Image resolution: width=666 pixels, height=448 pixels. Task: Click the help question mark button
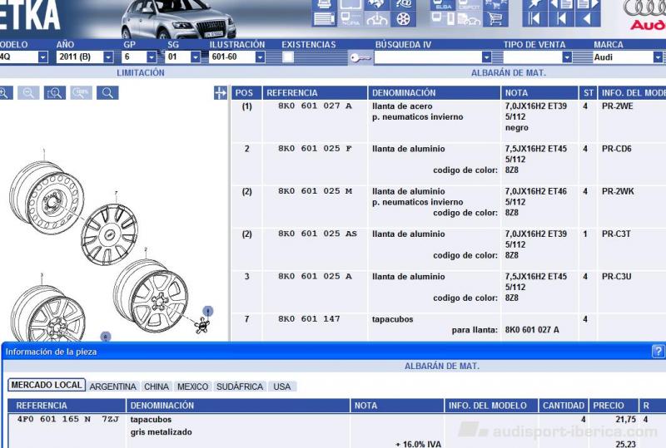[x=658, y=352]
